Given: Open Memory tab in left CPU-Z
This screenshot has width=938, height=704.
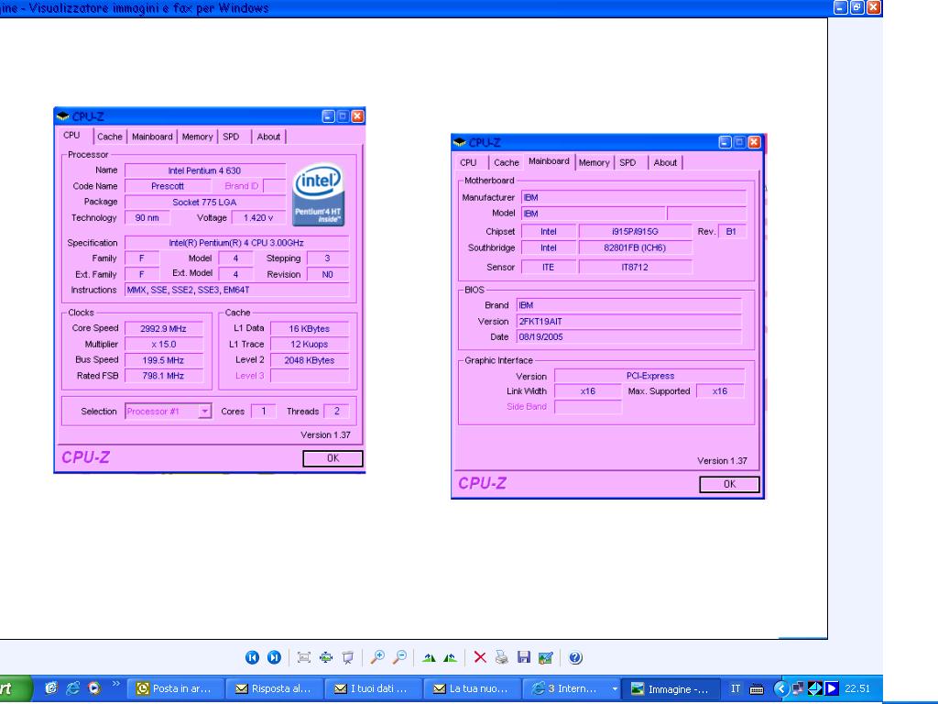Looking at the screenshot, I should pos(198,137).
